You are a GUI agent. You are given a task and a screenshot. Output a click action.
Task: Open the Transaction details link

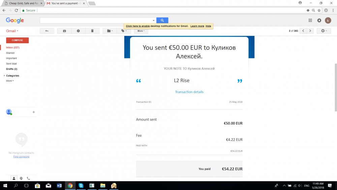pos(189,92)
